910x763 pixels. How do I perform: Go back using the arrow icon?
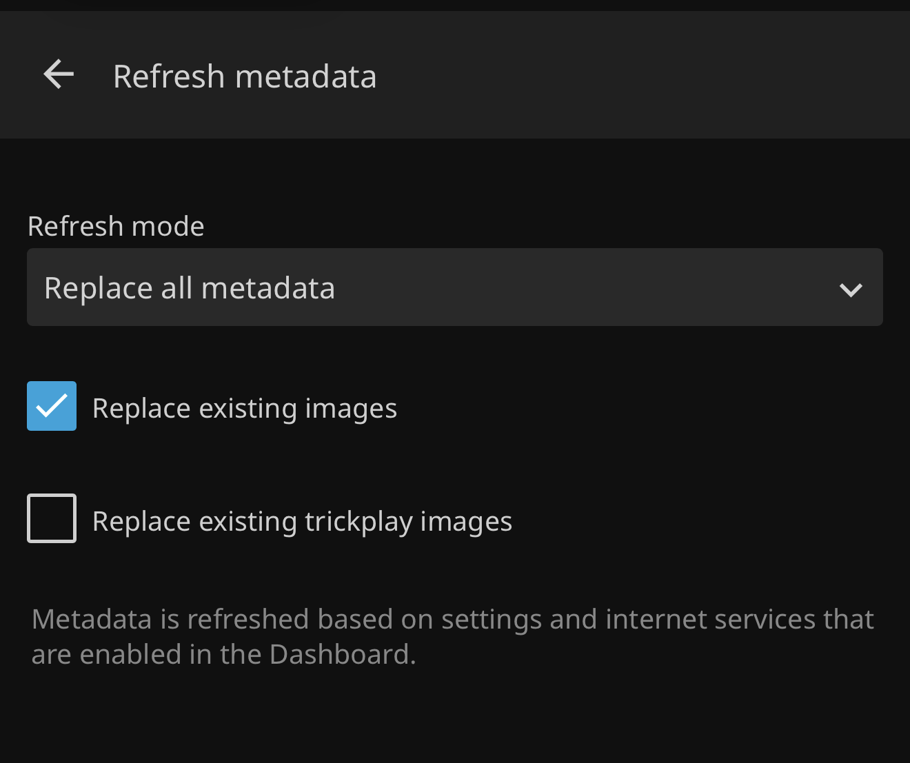click(x=59, y=74)
